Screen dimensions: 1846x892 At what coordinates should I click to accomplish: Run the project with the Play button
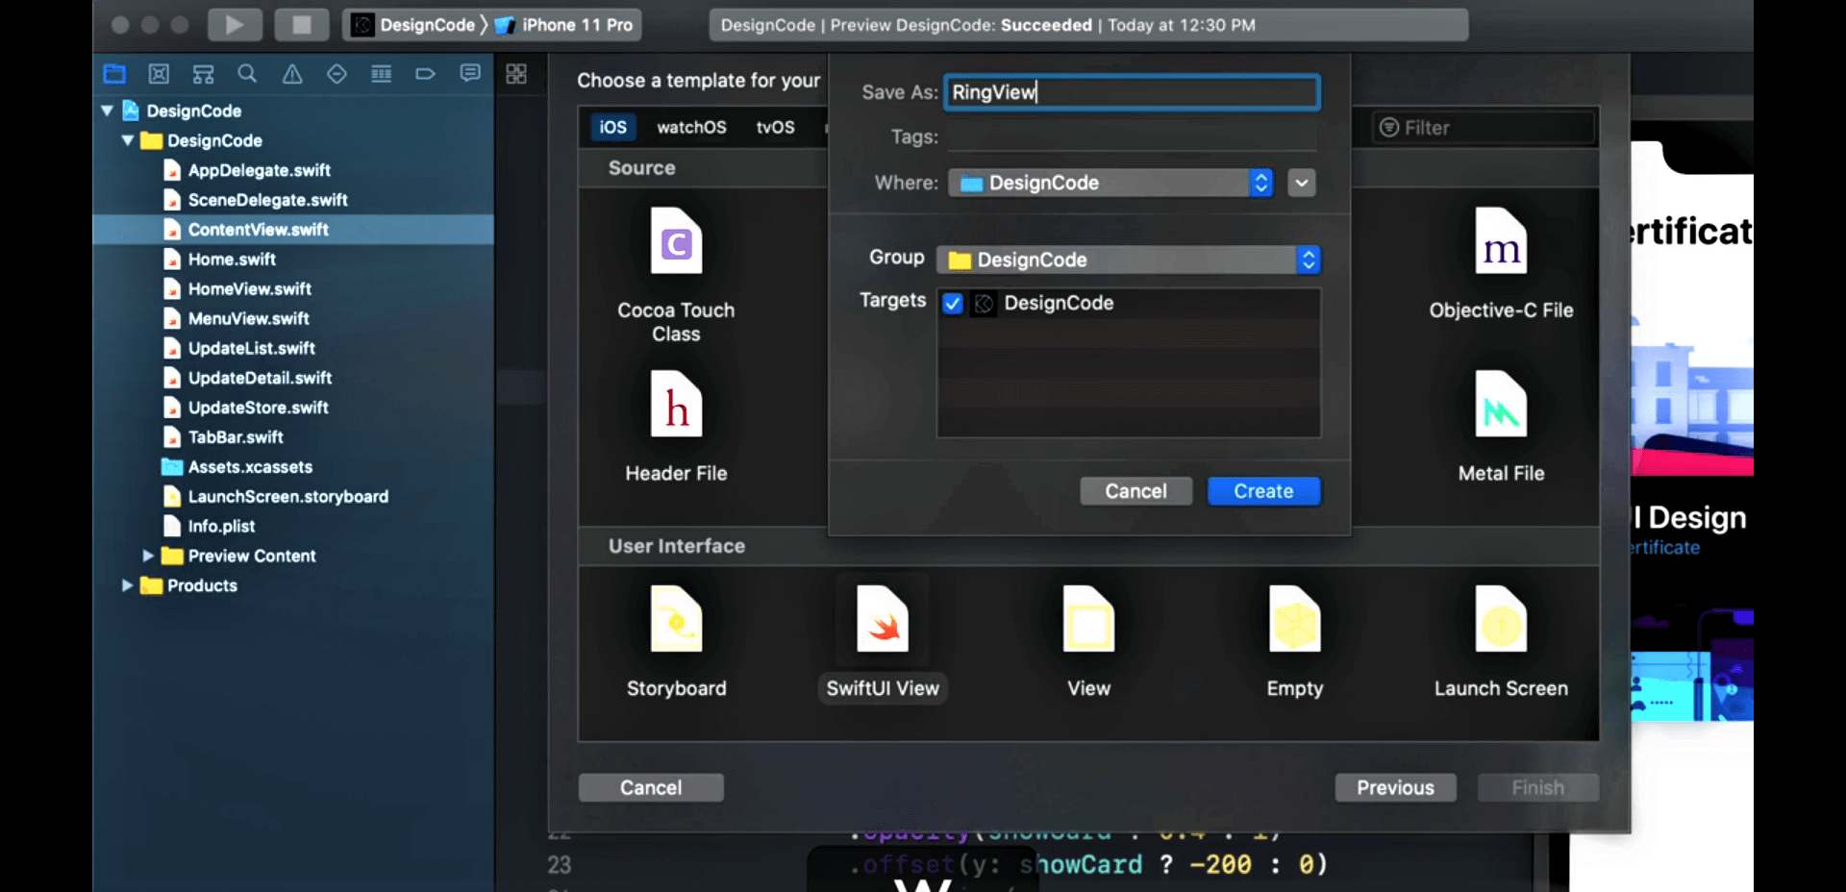point(235,25)
